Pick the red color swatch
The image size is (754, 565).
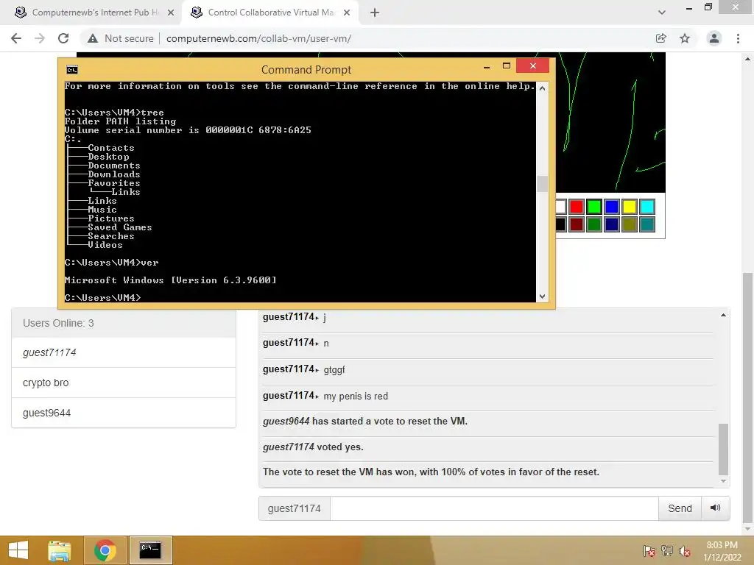[576, 207]
